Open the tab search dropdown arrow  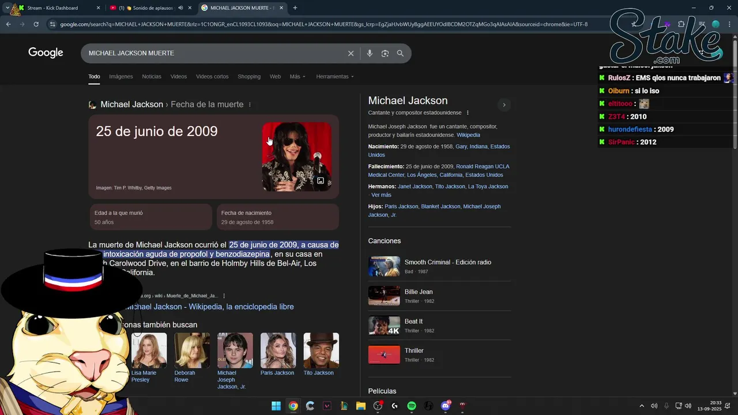pos(7,8)
